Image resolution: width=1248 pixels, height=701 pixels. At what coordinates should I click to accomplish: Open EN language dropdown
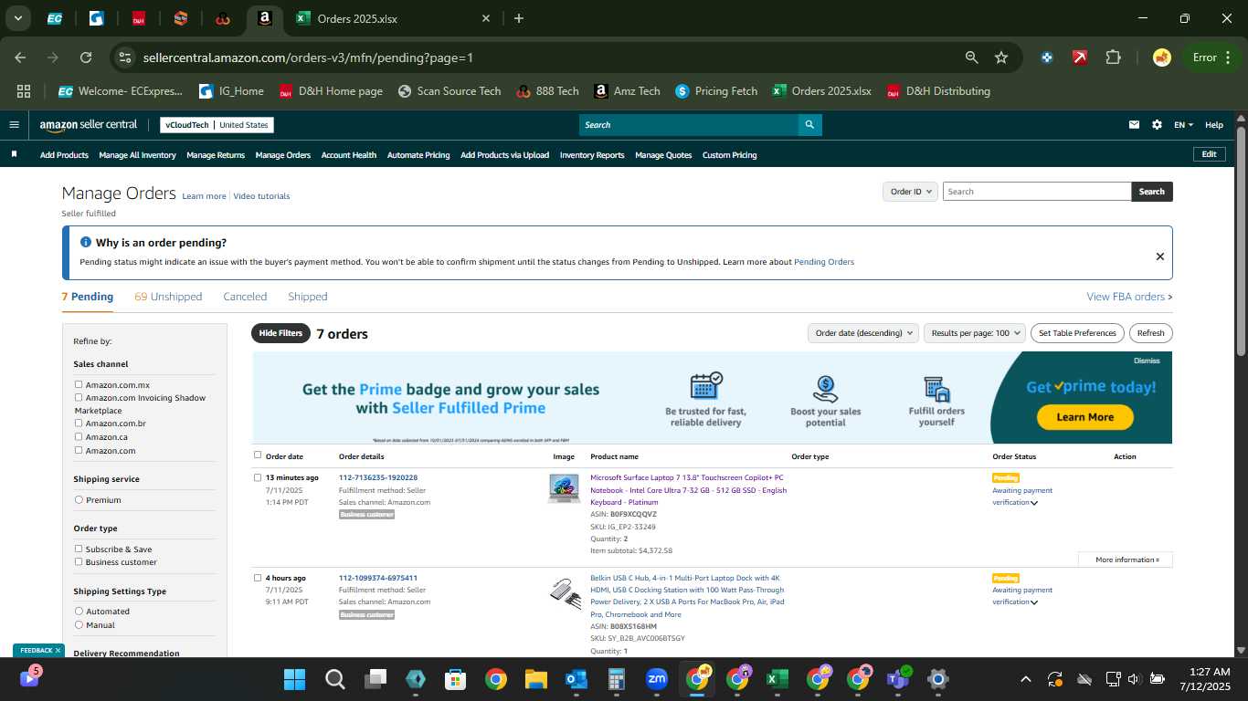pyautogui.click(x=1183, y=125)
